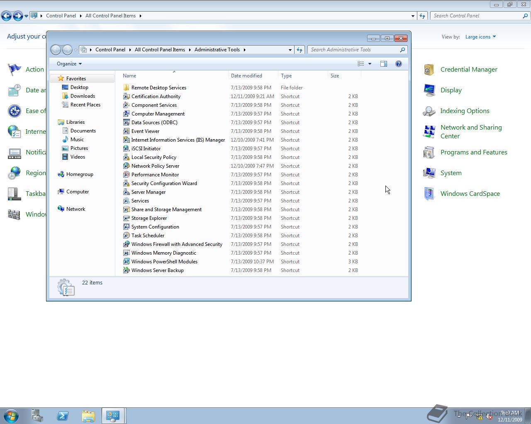The height and width of the screenshot is (424, 531).
Task: Open the Remote Desktop Services folder icon
Action: pyautogui.click(x=126, y=88)
